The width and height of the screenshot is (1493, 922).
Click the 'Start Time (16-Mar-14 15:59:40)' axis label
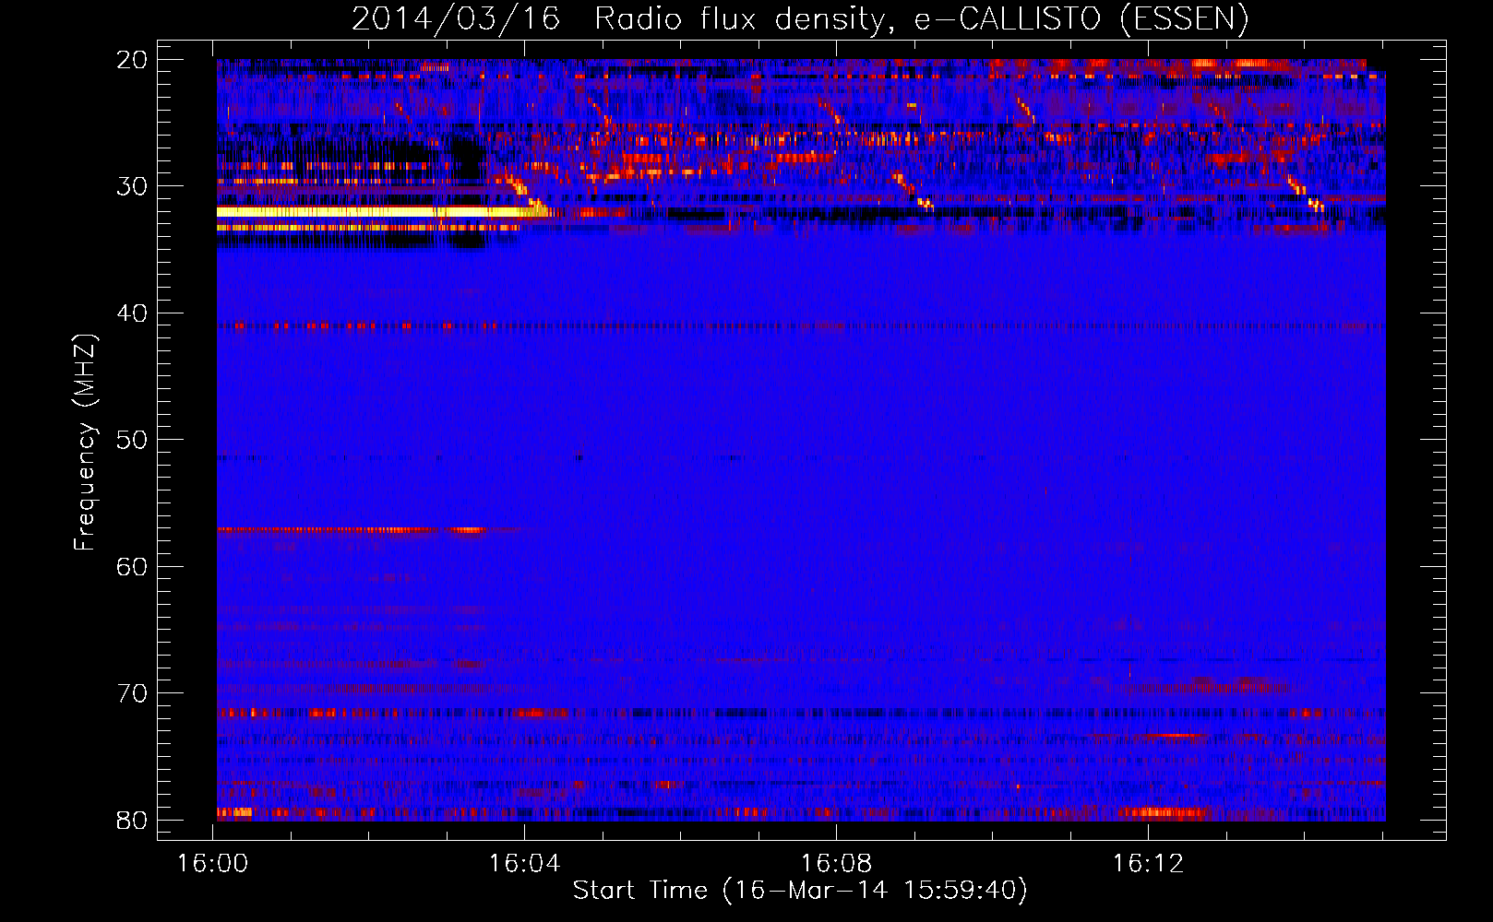coord(800,891)
